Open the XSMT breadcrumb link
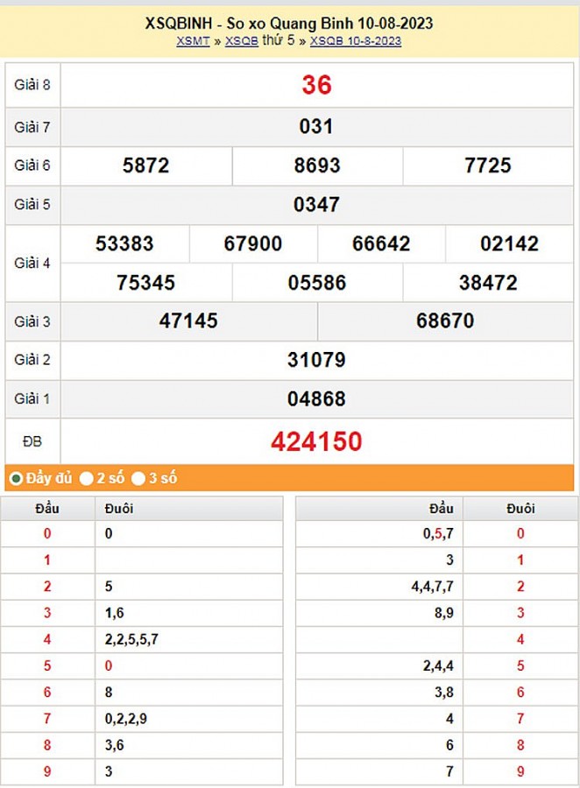This screenshot has width=580, height=788. coord(193,41)
